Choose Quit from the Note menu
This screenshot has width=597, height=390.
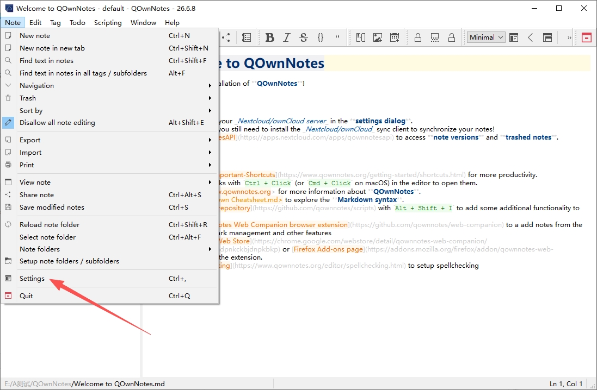coord(109,295)
